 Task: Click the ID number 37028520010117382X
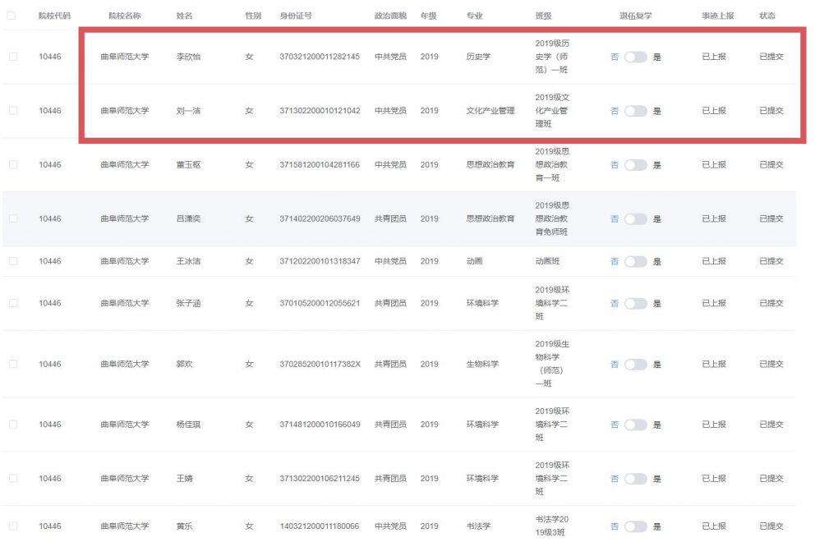coord(320,365)
